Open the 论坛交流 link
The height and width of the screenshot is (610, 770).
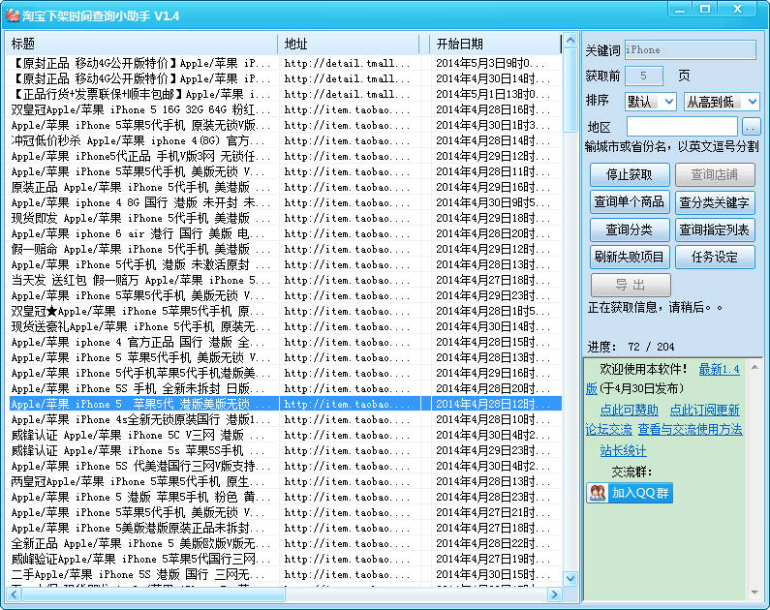tap(608, 430)
